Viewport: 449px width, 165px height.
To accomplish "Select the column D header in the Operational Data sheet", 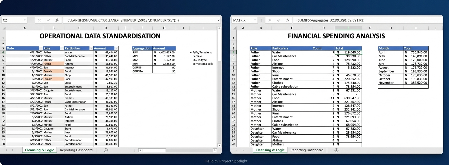I will pyautogui.click(x=106, y=28).
